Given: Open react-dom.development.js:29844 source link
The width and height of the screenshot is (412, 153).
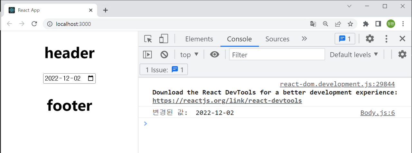Looking at the screenshot, I should pos(337,84).
